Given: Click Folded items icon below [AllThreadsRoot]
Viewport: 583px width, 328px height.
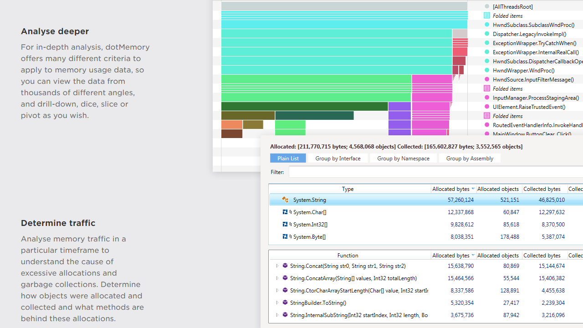Looking at the screenshot, I should click(487, 16).
